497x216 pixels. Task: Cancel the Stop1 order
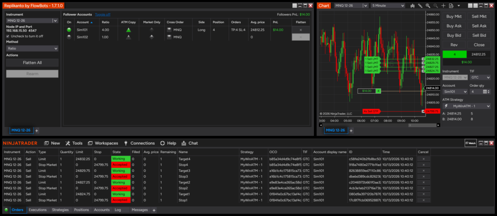point(424,200)
